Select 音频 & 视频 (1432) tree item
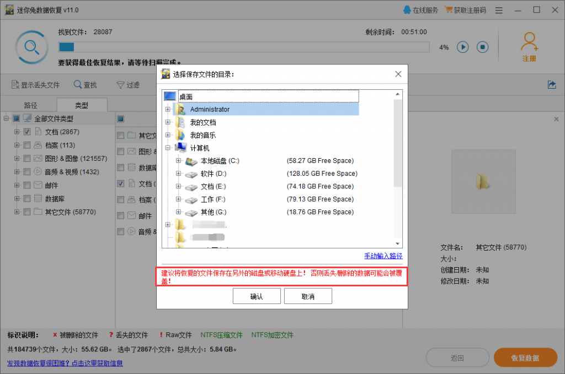Viewport: 565px width, 374px height. [72, 172]
